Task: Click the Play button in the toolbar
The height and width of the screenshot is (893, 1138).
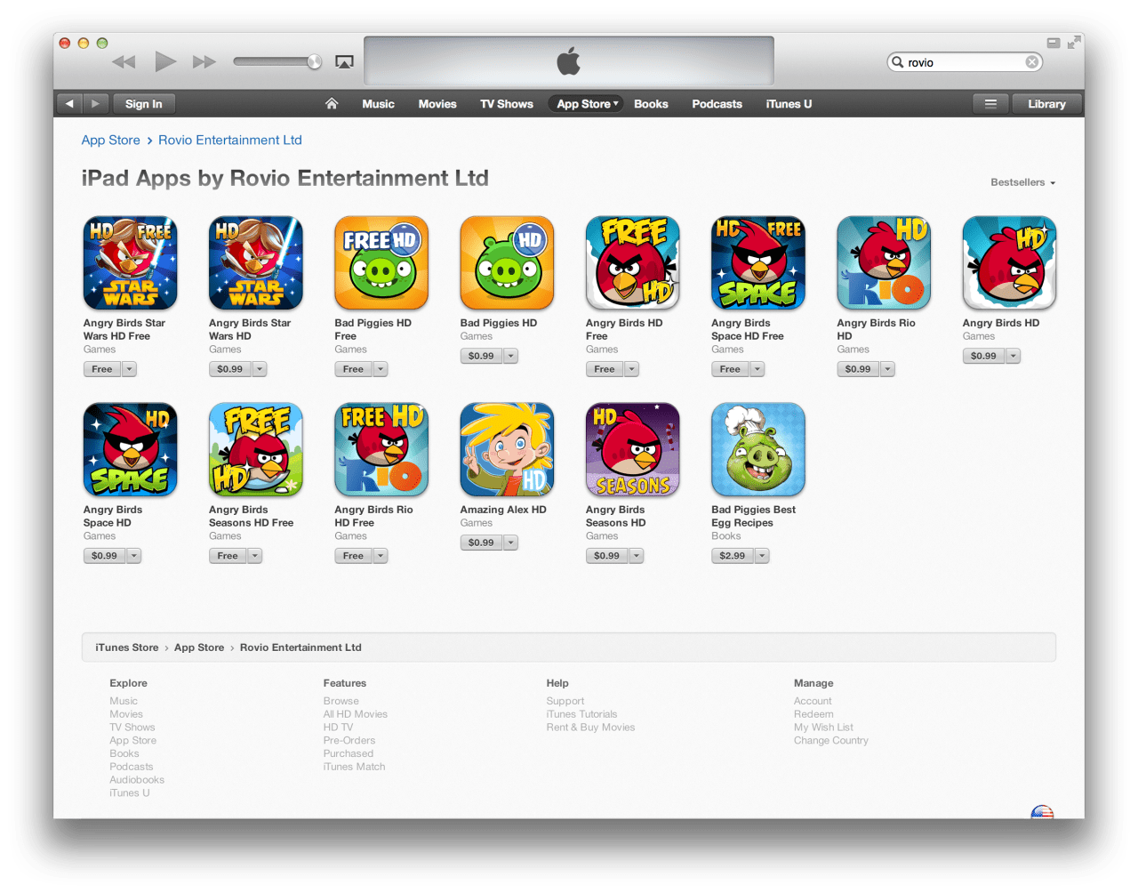Action: tap(165, 61)
